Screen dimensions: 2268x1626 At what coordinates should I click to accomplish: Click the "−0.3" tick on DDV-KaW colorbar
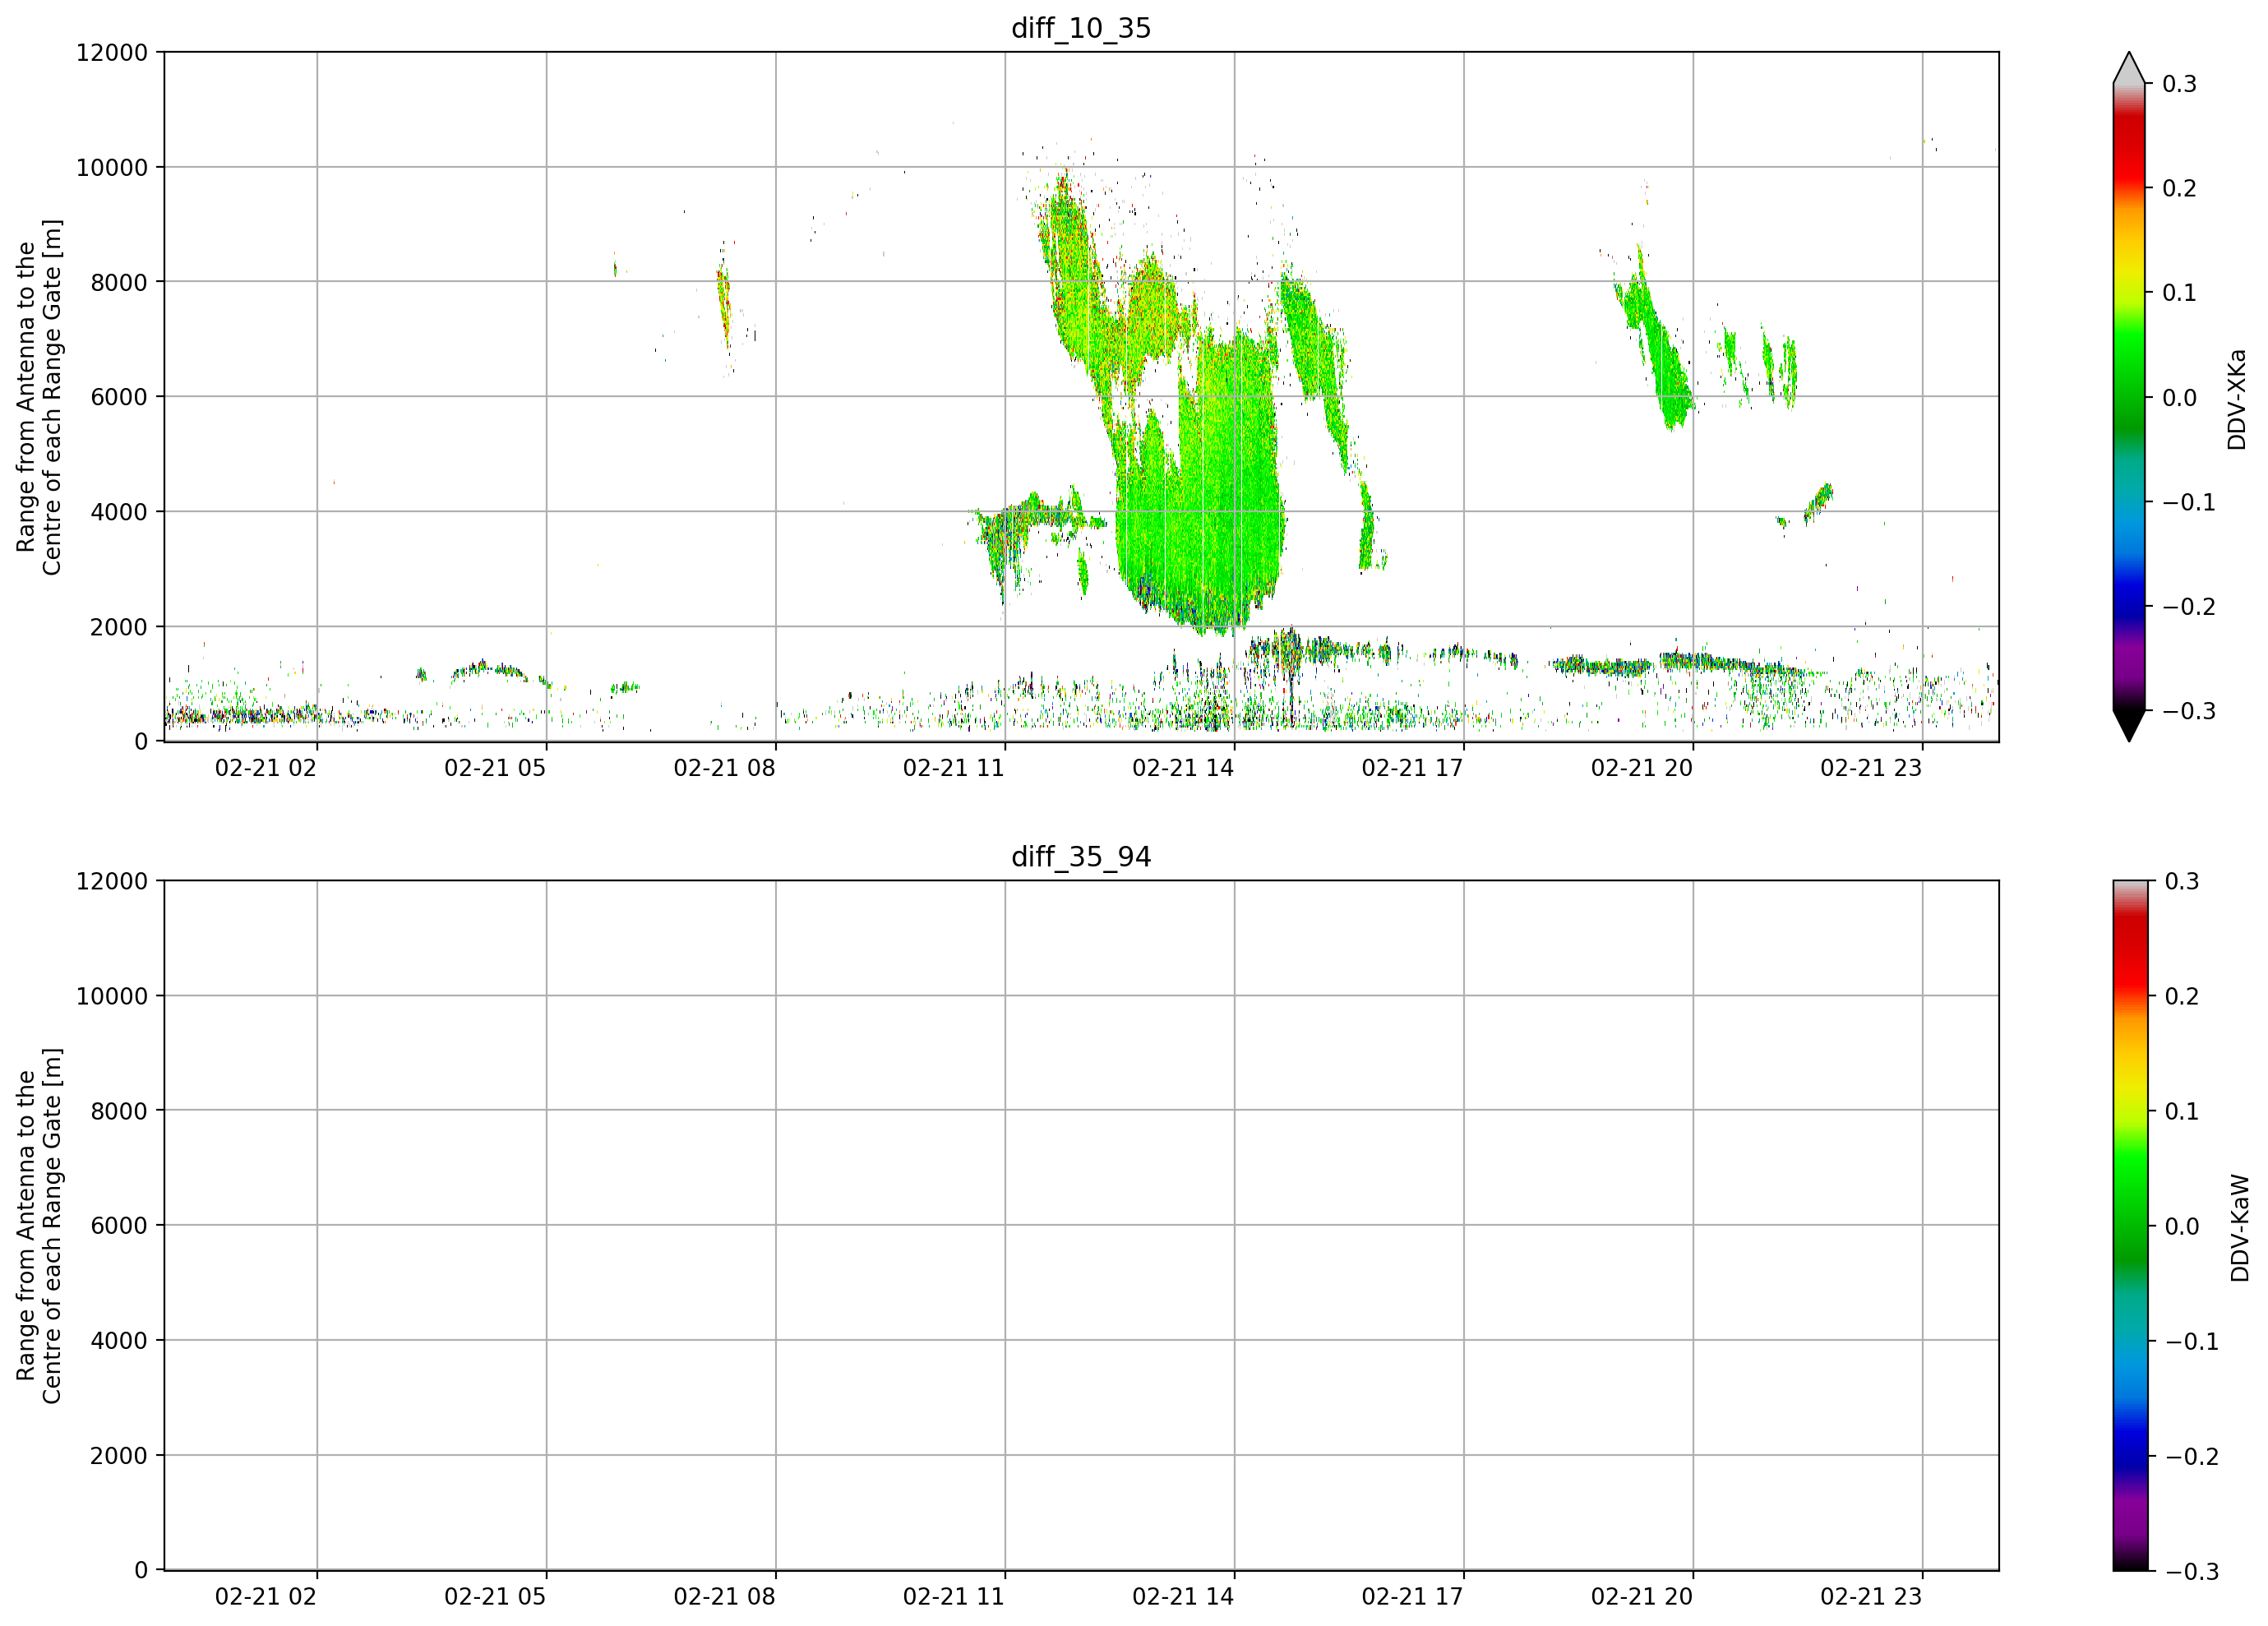pos(2191,1572)
